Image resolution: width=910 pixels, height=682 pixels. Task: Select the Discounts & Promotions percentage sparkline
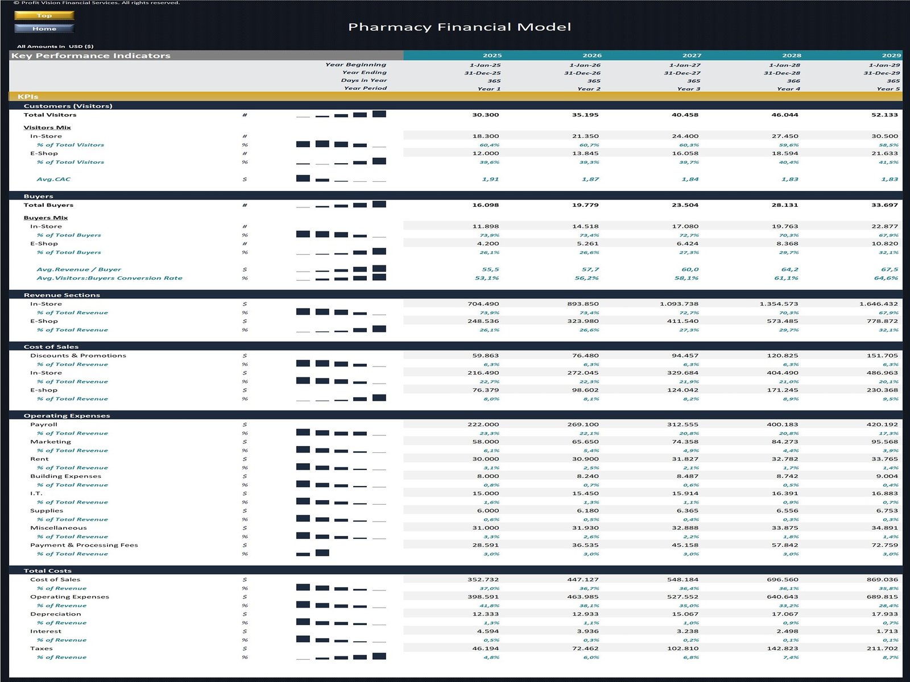point(341,364)
